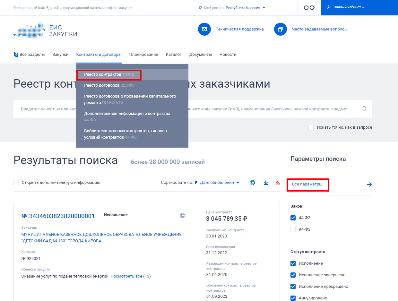The height and width of the screenshot is (301, 398).
Task: Check Искать точно, как в запросе
Action: point(311,127)
